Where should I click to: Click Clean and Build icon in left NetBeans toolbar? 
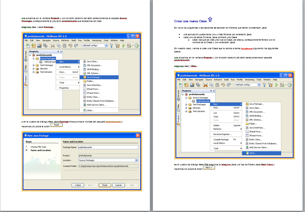[x=117, y=46]
